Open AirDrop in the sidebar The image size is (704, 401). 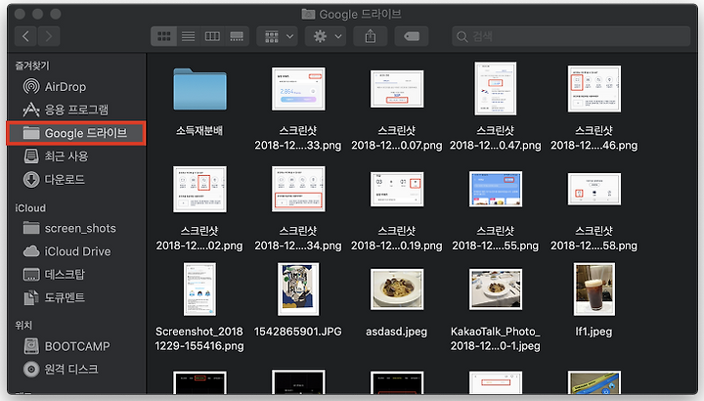point(75,87)
